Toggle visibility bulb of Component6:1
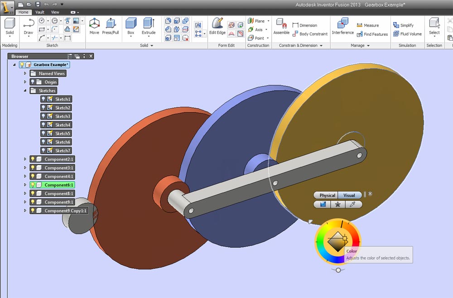 point(33,185)
